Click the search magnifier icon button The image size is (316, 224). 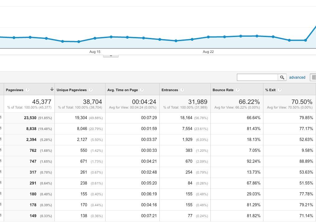pos(282,77)
